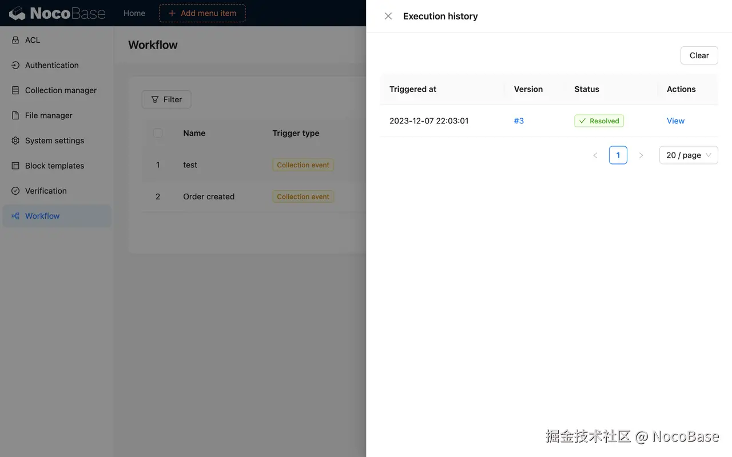Click the Name column header

point(194,133)
